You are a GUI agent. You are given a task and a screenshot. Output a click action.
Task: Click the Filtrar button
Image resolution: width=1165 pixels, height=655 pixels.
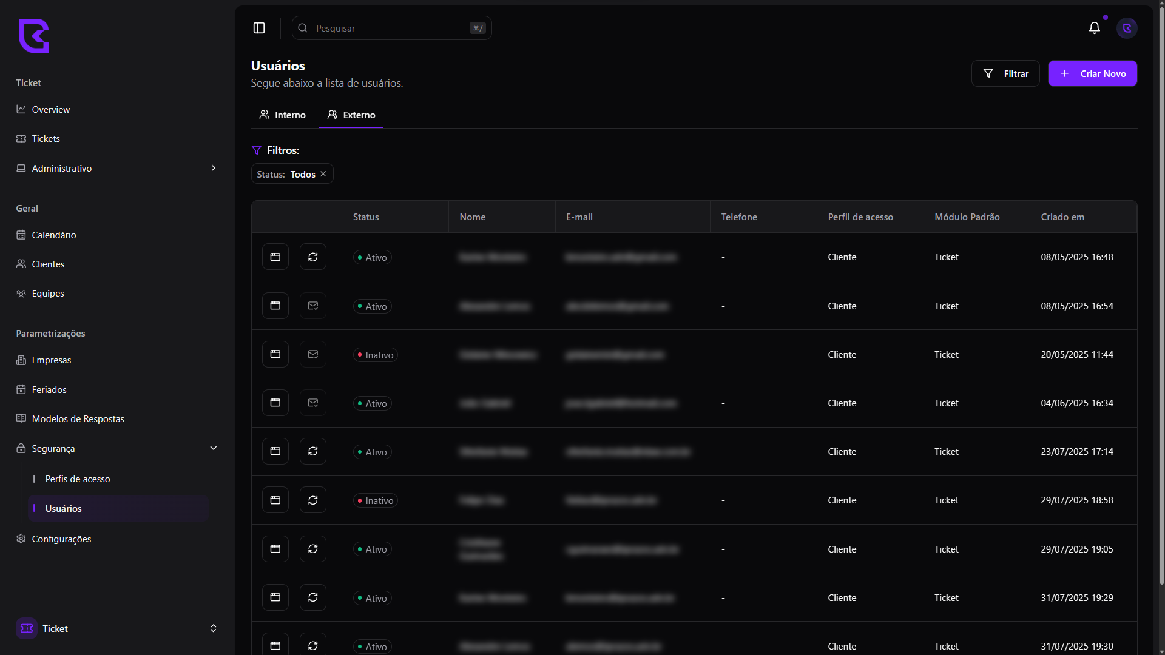(1005, 73)
